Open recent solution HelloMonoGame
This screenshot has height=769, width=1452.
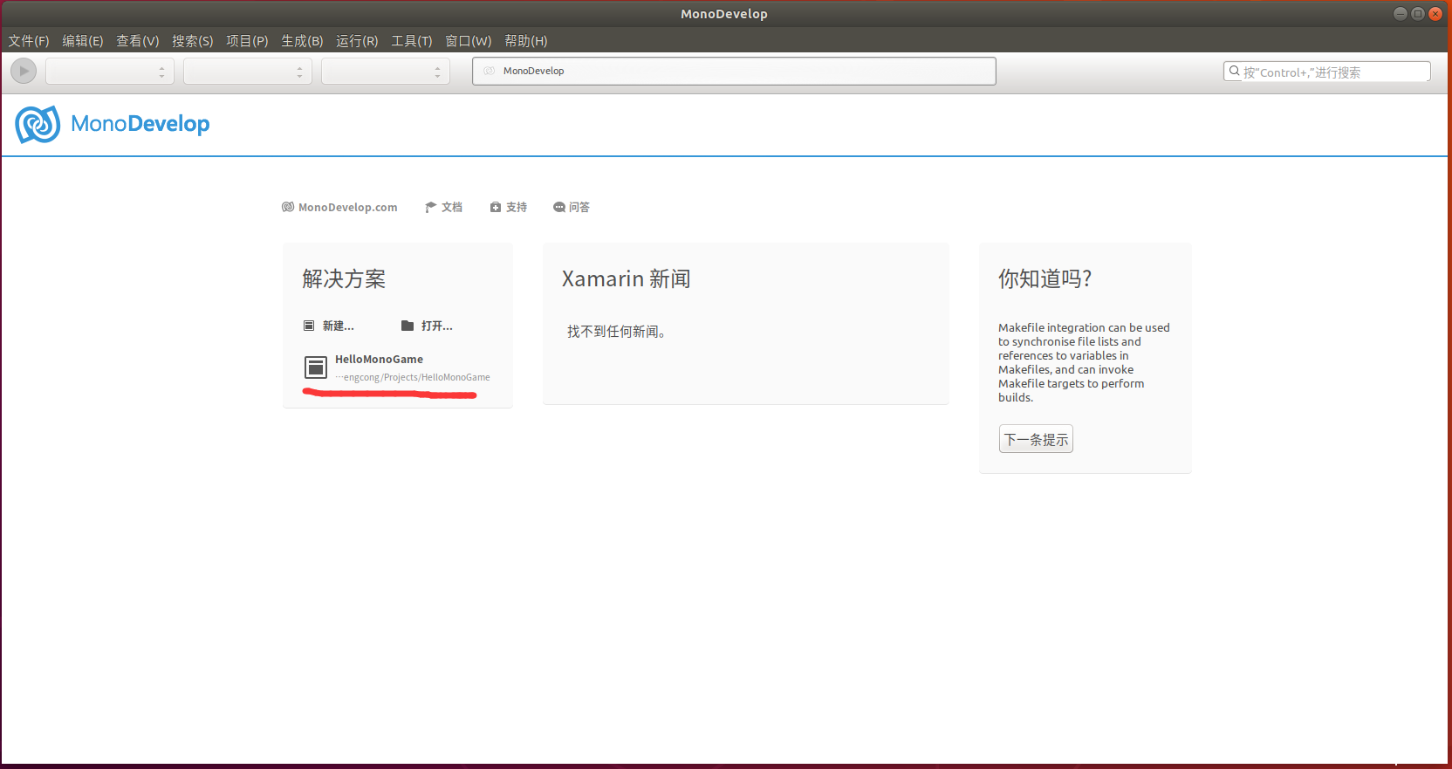tap(379, 360)
